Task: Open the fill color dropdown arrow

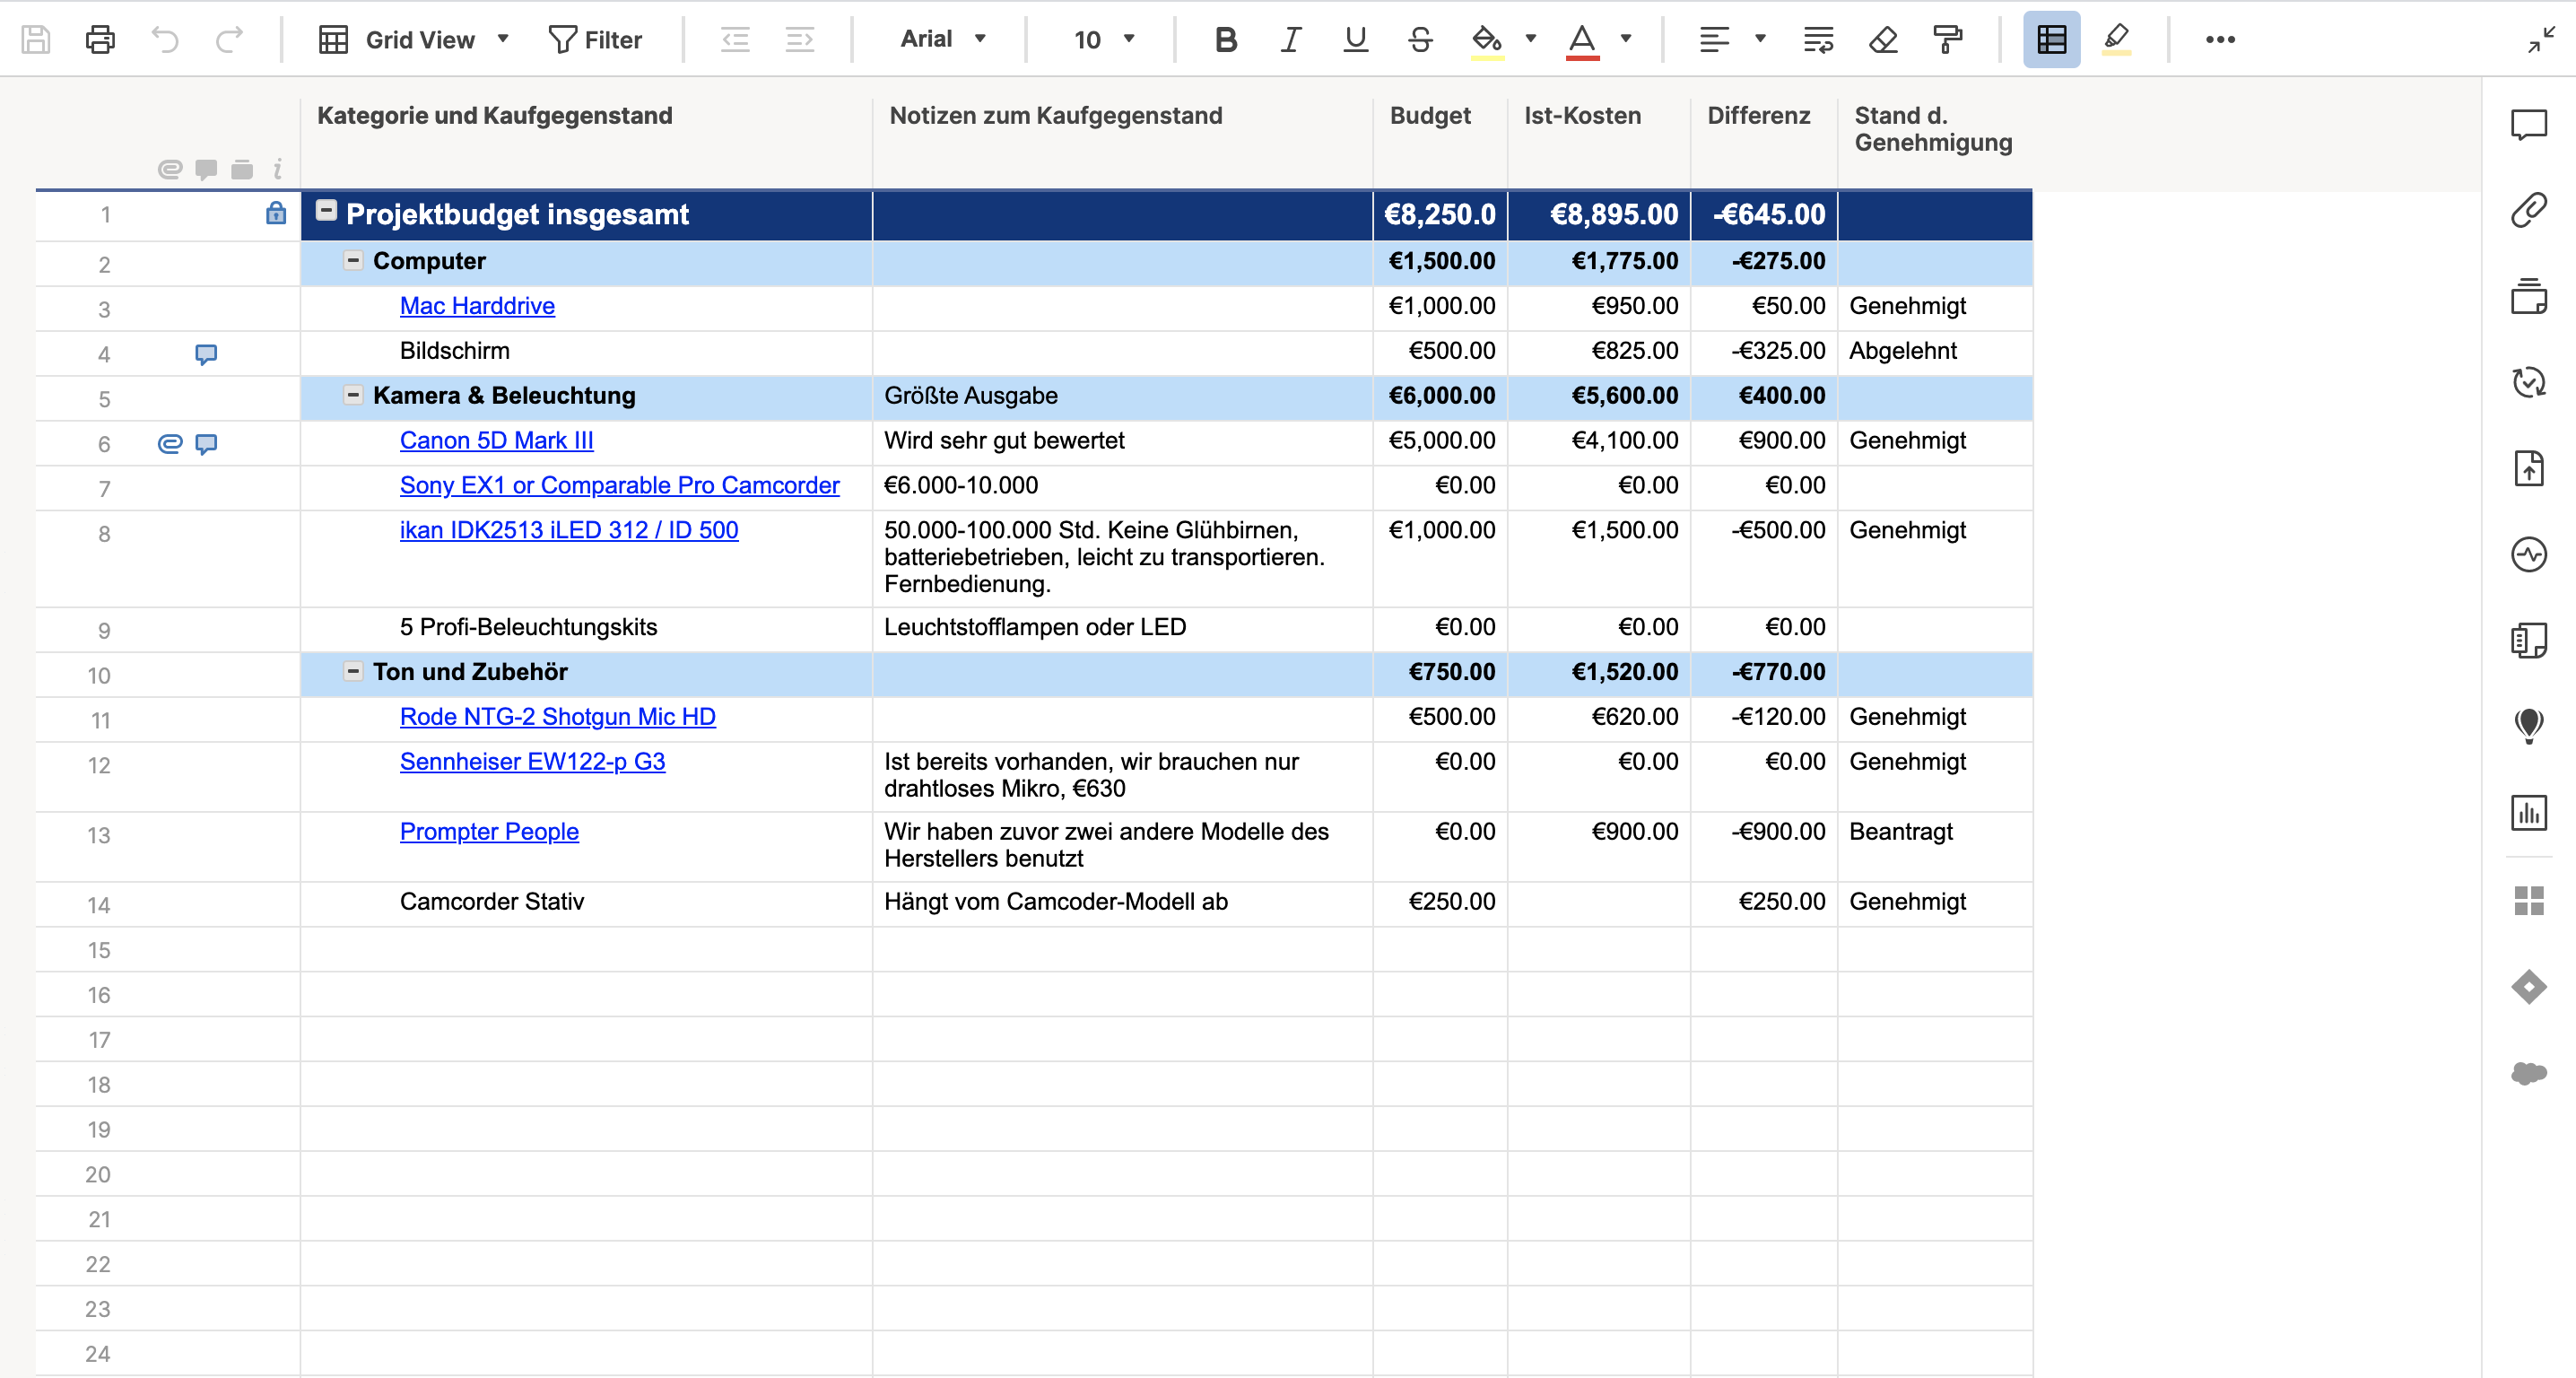Action: (x=1530, y=39)
